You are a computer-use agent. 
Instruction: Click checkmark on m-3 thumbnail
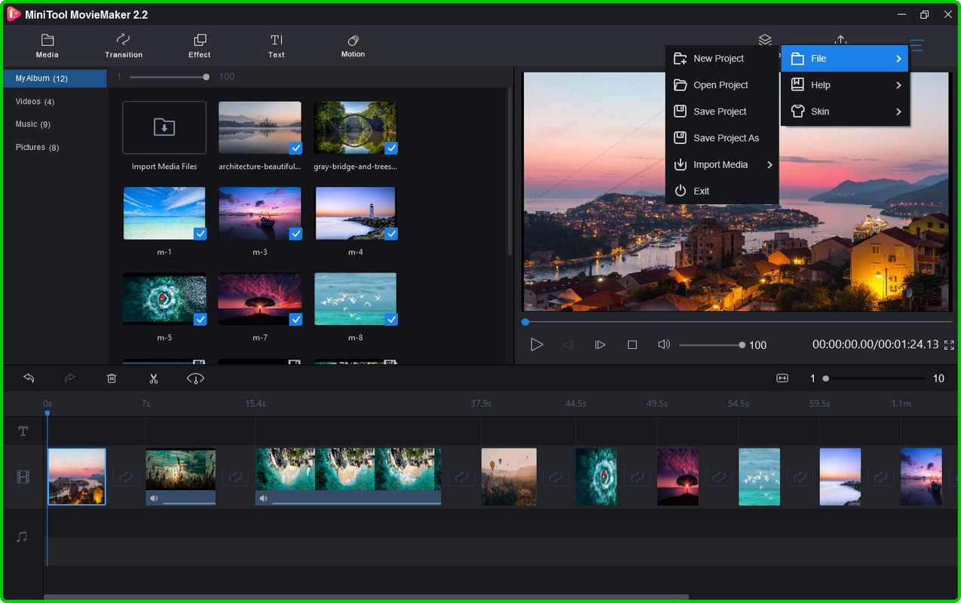pyautogui.click(x=295, y=234)
